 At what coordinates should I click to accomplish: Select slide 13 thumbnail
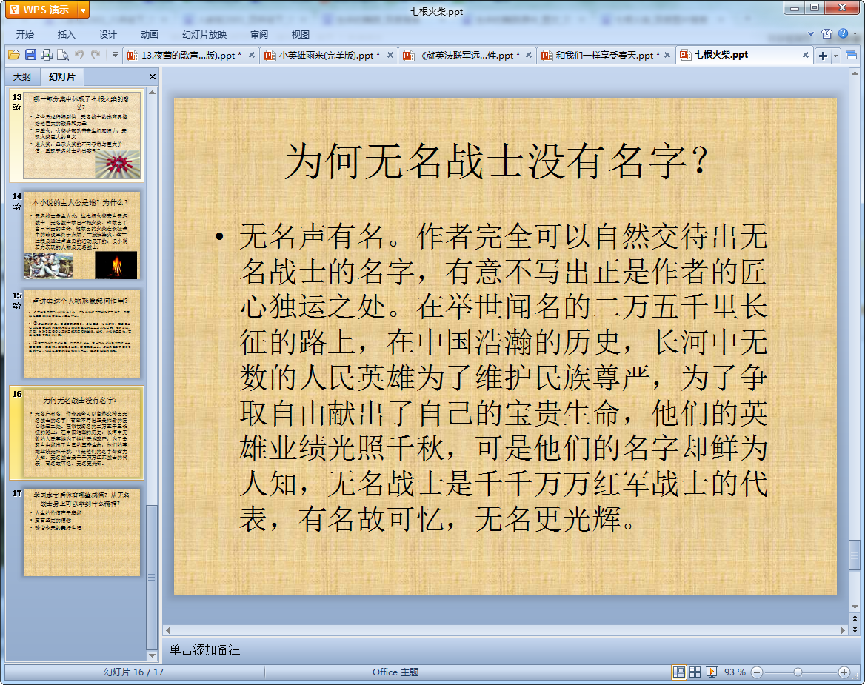pyautogui.click(x=81, y=136)
